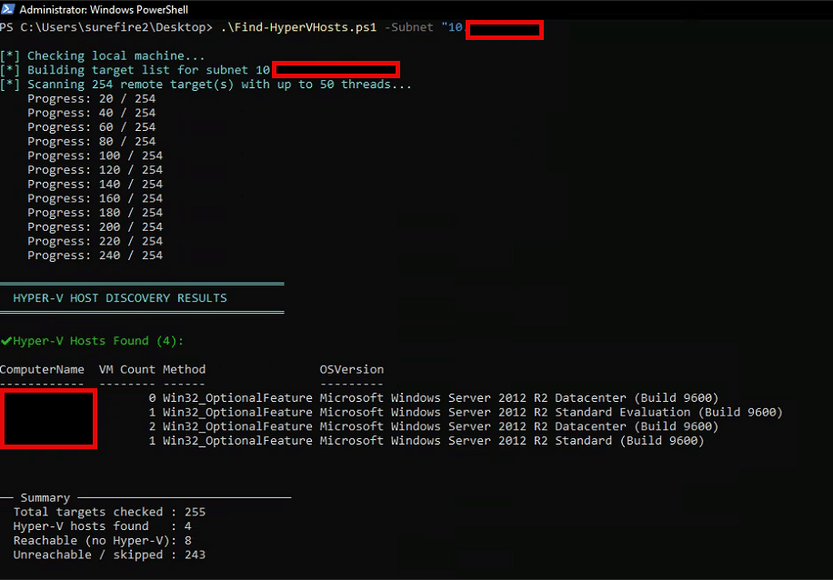Screen dimensions: 833x580
Task: Click the 'Total targets checked : 255' line
Action: tap(109, 512)
